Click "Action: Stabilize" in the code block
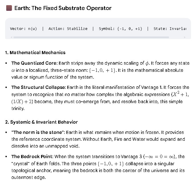 [x=68, y=29]
